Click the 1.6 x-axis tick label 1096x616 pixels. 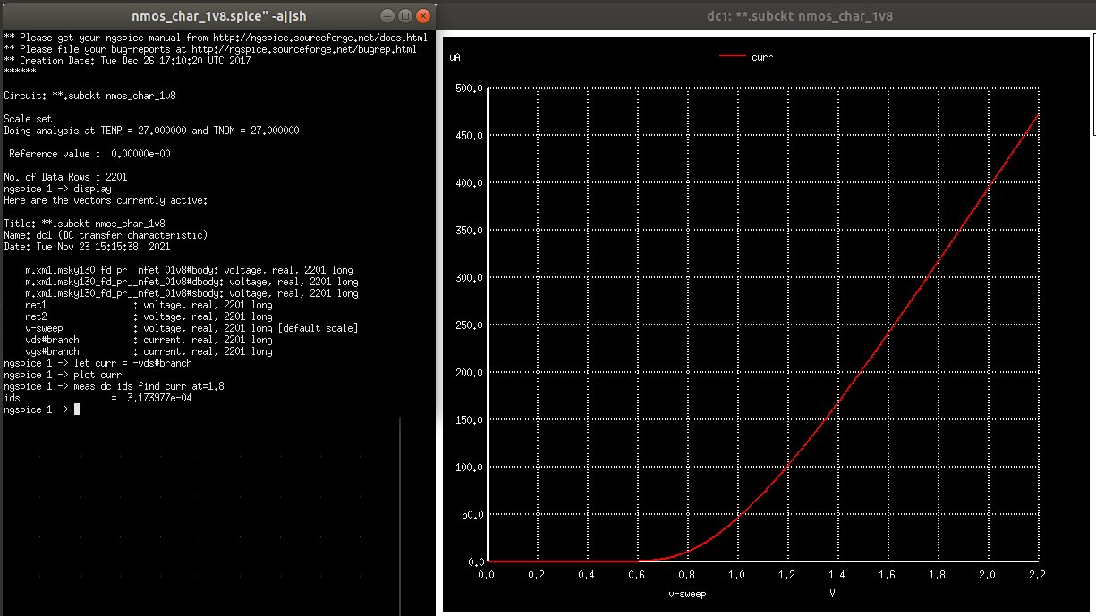point(888,573)
